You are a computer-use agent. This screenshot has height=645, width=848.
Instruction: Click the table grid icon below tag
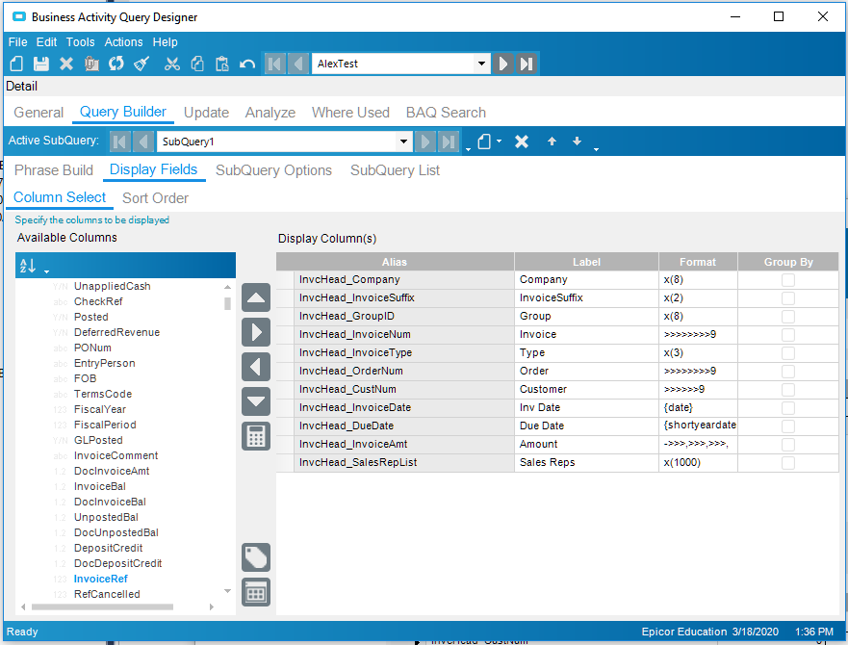256,592
